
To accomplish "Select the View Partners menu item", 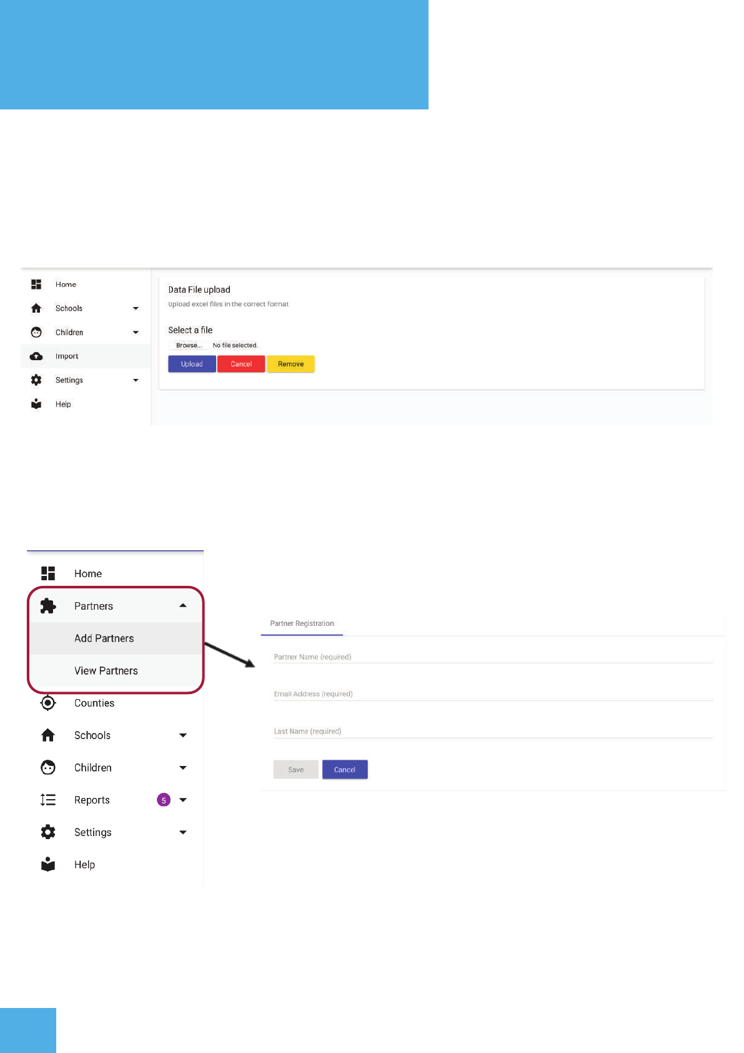I will tap(106, 671).
